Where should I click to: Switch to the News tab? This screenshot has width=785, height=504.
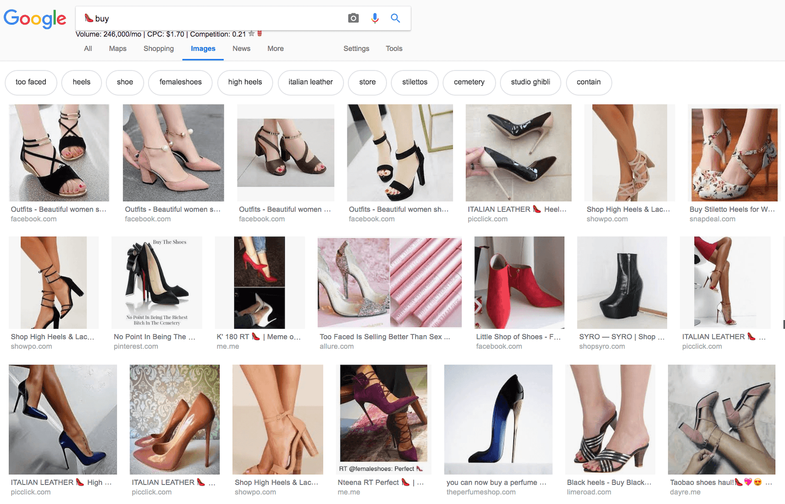coord(241,49)
